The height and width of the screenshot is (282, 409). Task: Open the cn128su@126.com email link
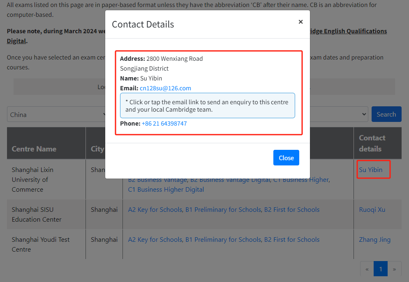click(x=165, y=88)
